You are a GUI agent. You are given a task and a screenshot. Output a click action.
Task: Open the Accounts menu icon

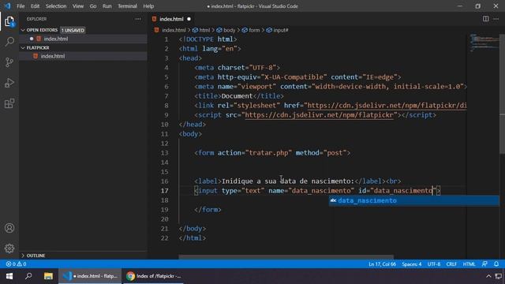[x=9, y=228]
